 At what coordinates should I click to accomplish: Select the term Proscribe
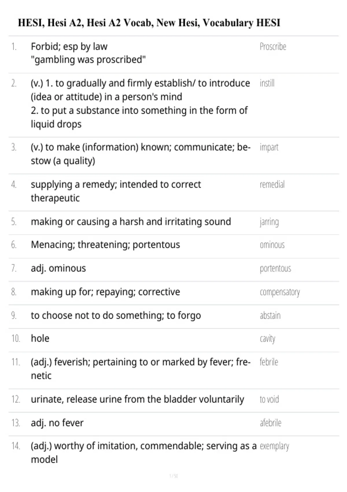pos(273,47)
